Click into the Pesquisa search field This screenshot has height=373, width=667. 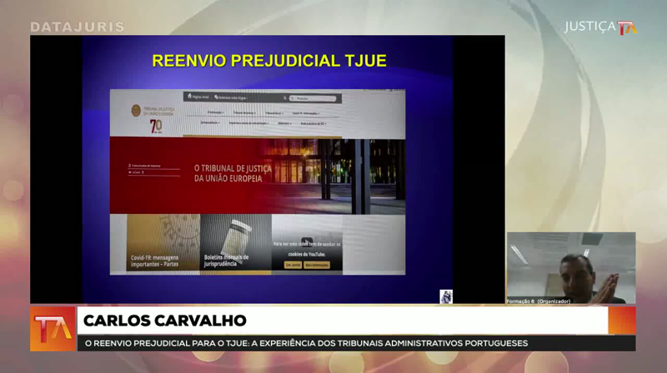coord(317,97)
